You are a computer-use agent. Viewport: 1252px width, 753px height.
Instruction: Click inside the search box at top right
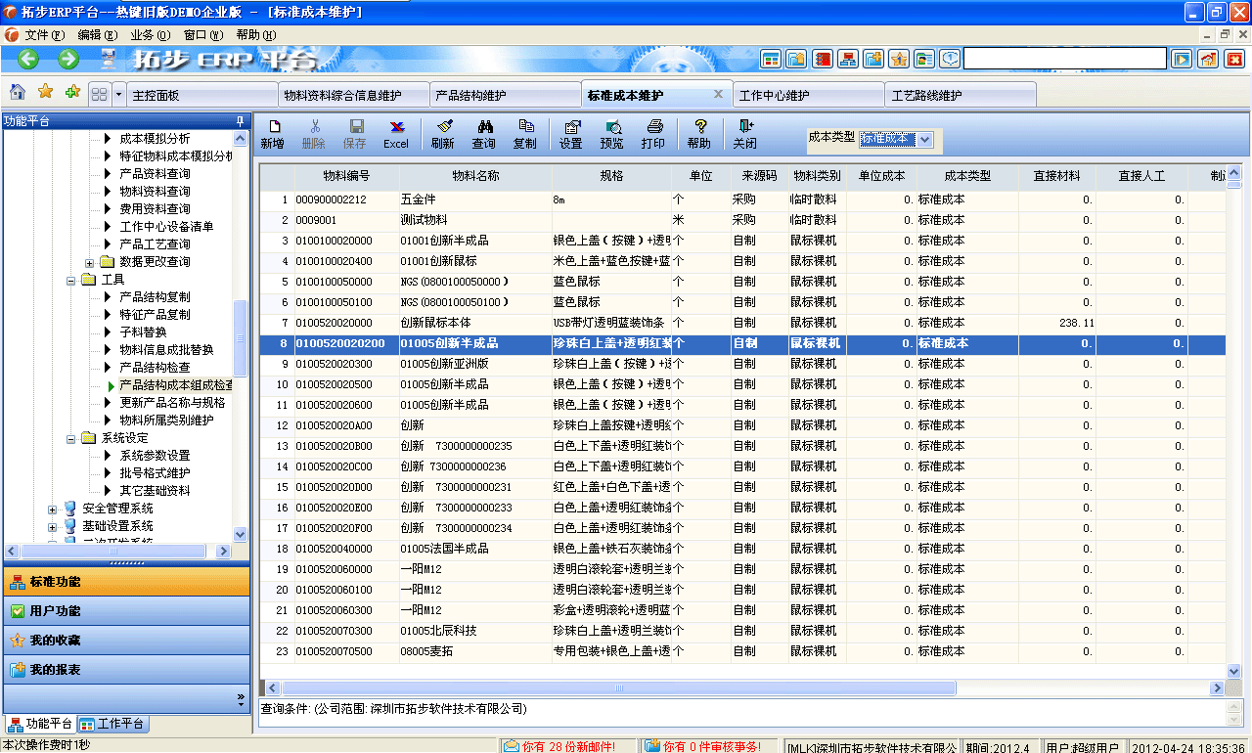(x=1066, y=59)
